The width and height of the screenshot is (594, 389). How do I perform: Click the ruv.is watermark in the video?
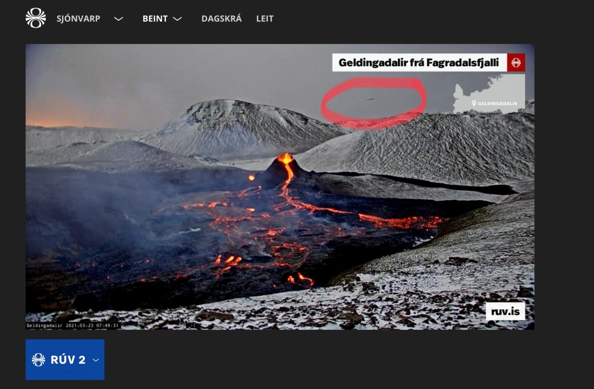click(x=505, y=311)
